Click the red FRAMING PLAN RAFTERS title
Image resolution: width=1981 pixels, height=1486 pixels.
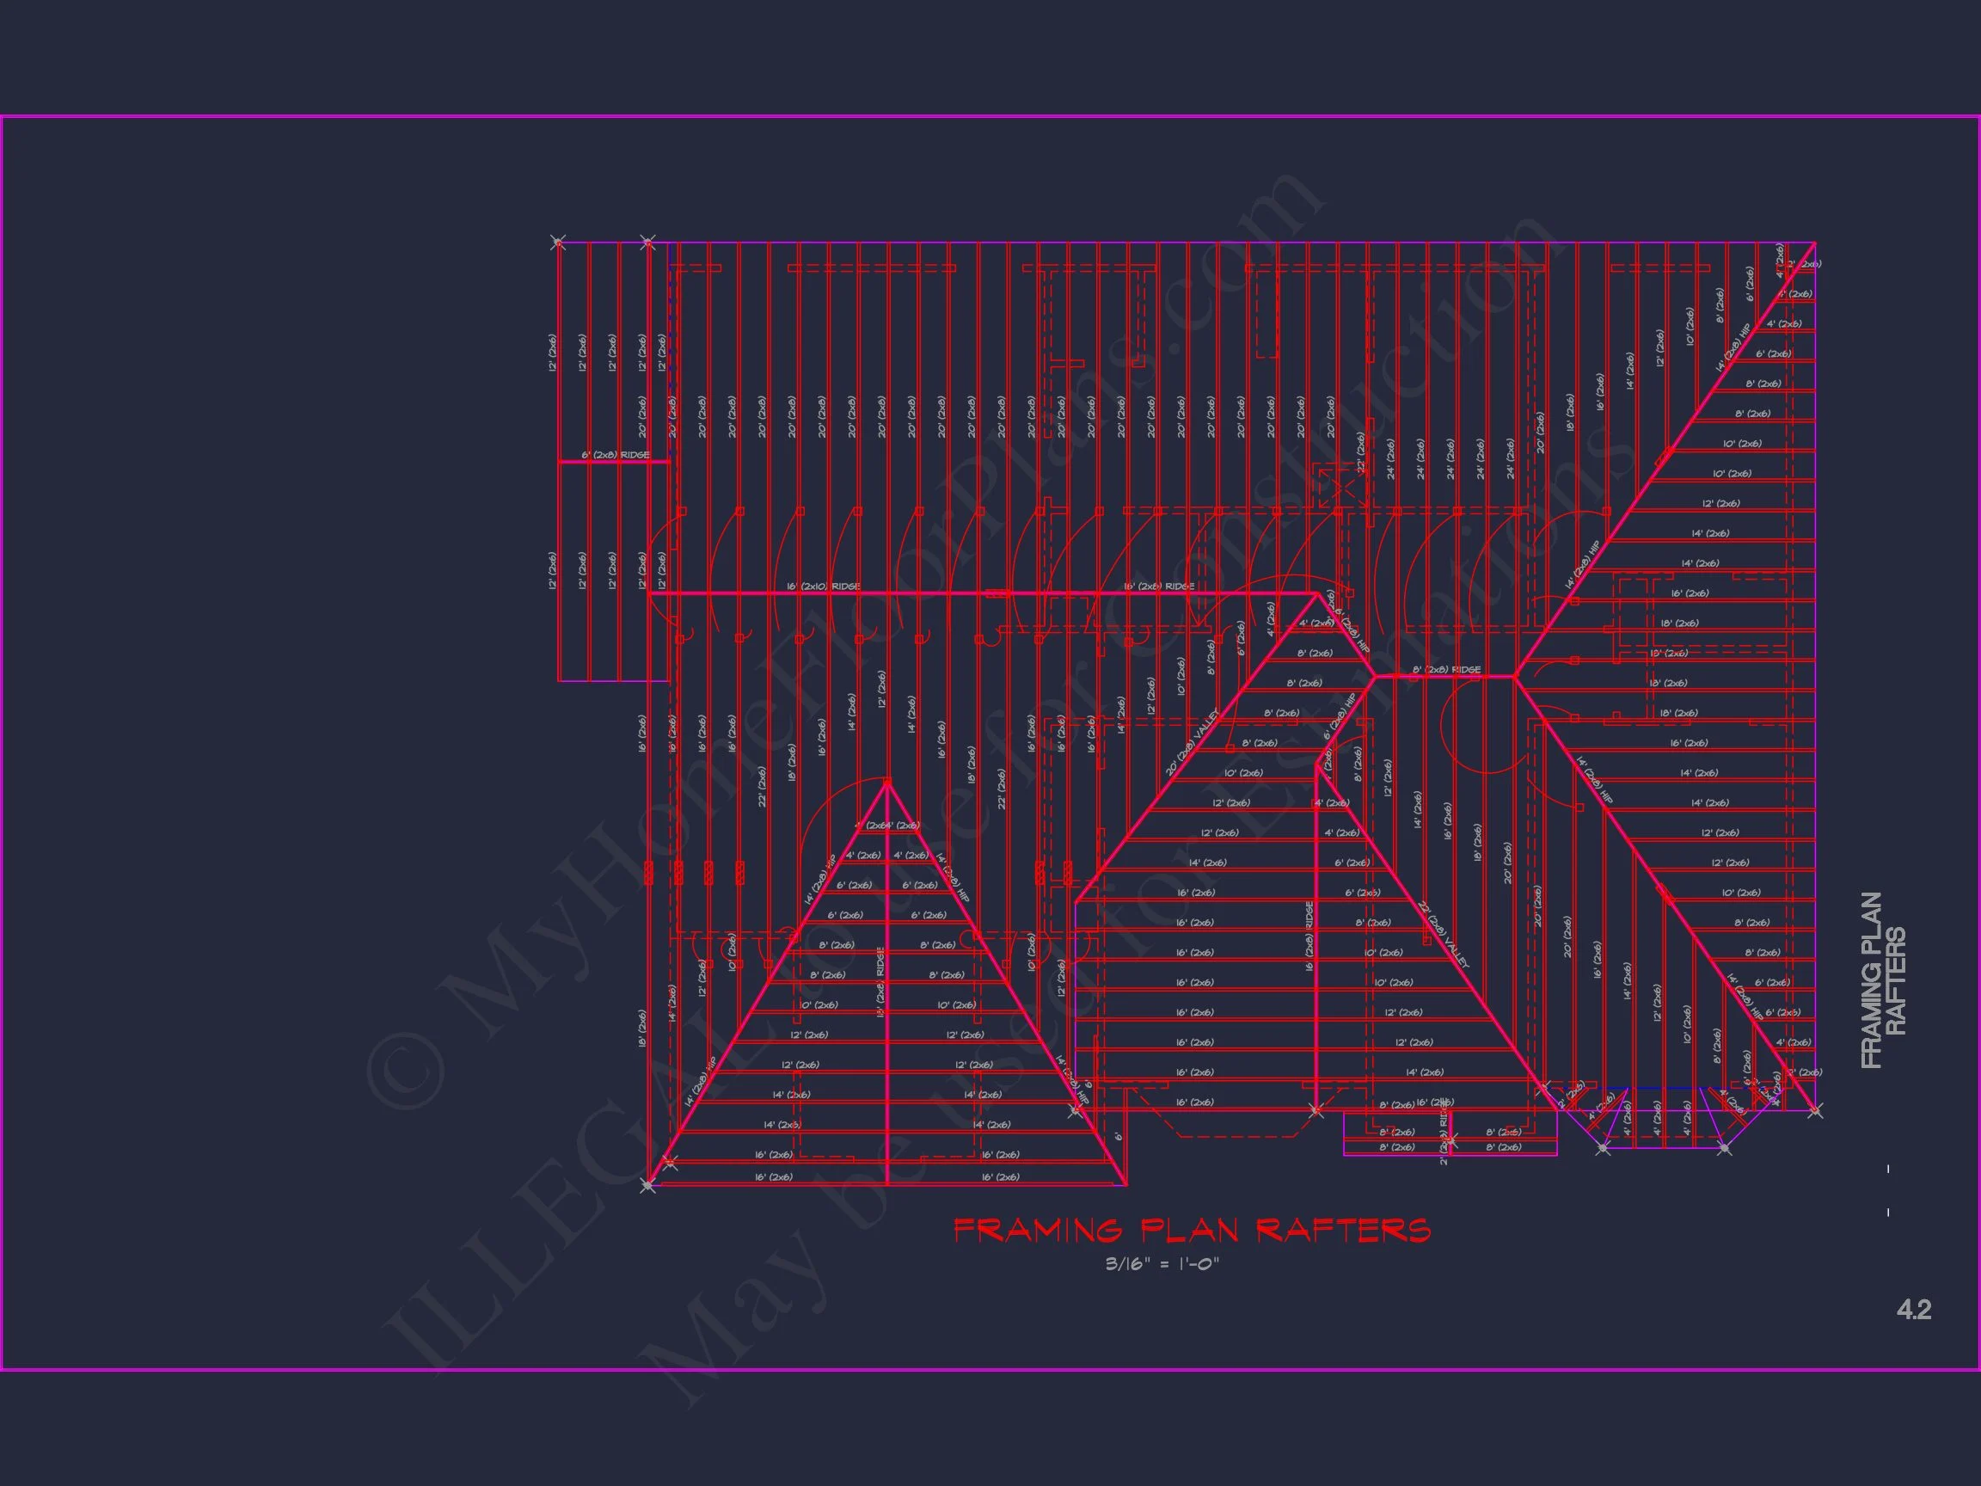(1191, 1230)
